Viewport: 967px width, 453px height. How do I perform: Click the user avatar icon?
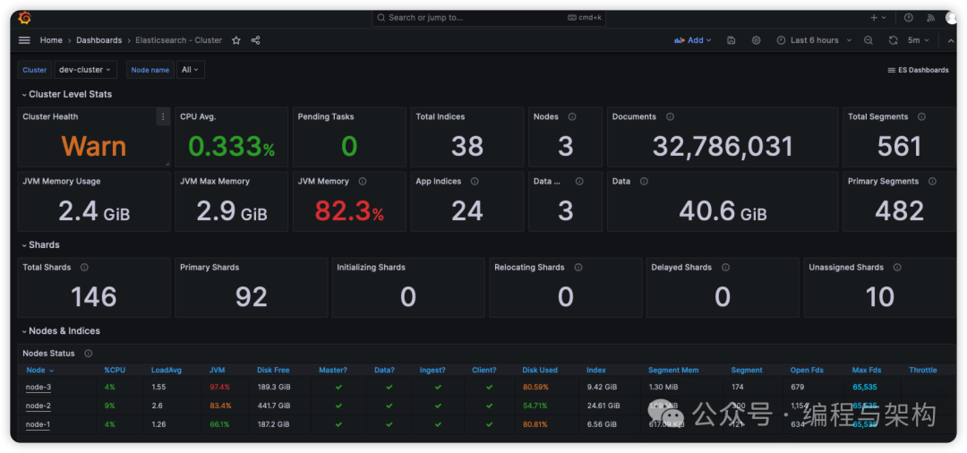tap(950, 18)
